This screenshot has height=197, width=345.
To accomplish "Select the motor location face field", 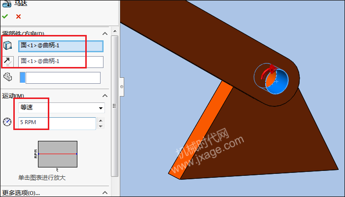I will pos(61,46).
